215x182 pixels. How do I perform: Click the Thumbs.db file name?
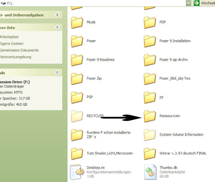point(168,168)
